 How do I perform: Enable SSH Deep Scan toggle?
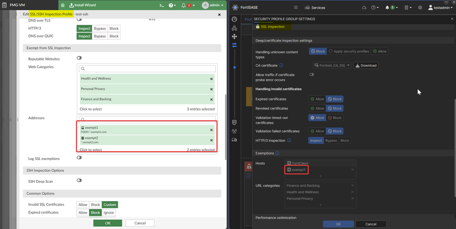tap(79, 181)
